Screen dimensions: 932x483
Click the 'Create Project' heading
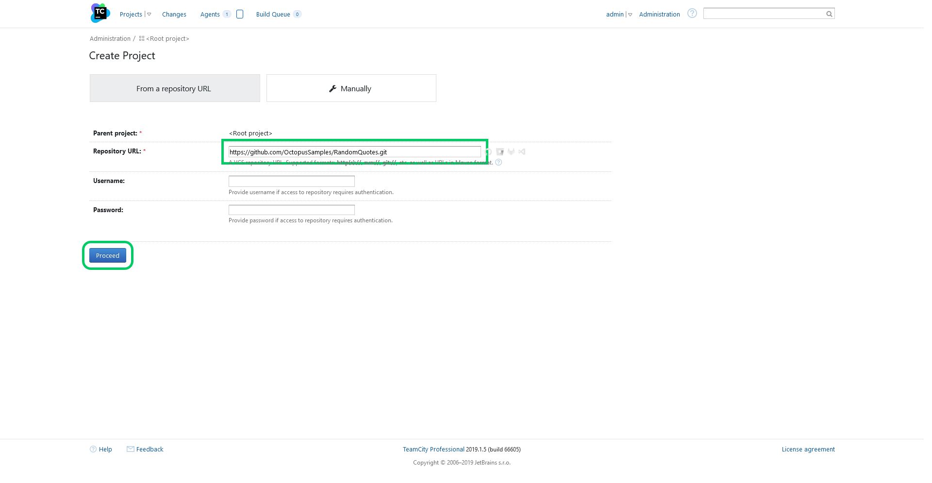tap(122, 56)
